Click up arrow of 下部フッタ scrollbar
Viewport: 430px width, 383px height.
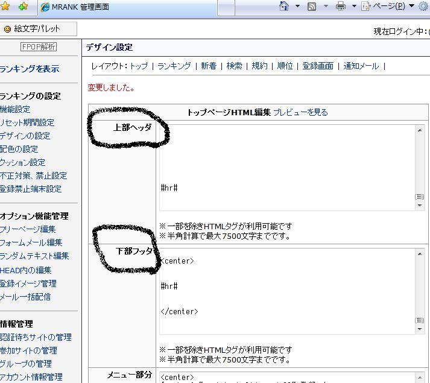pyautogui.click(x=420, y=254)
